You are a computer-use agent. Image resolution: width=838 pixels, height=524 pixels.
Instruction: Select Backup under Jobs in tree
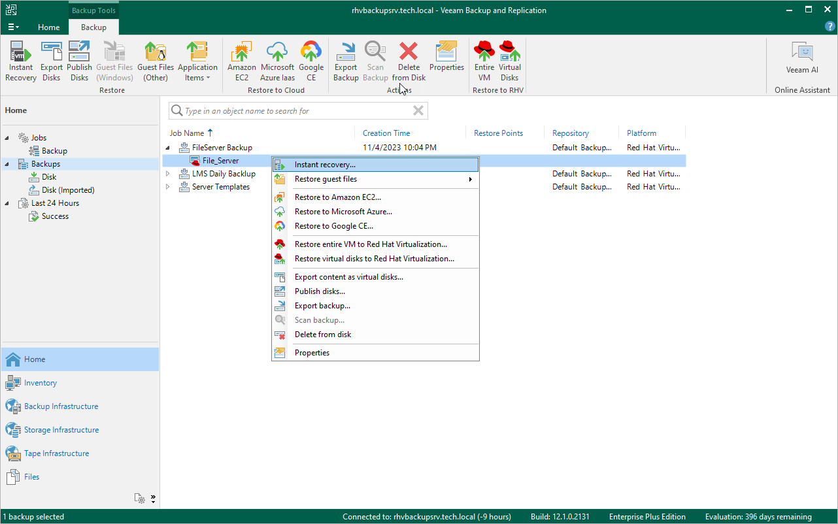(x=48, y=151)
